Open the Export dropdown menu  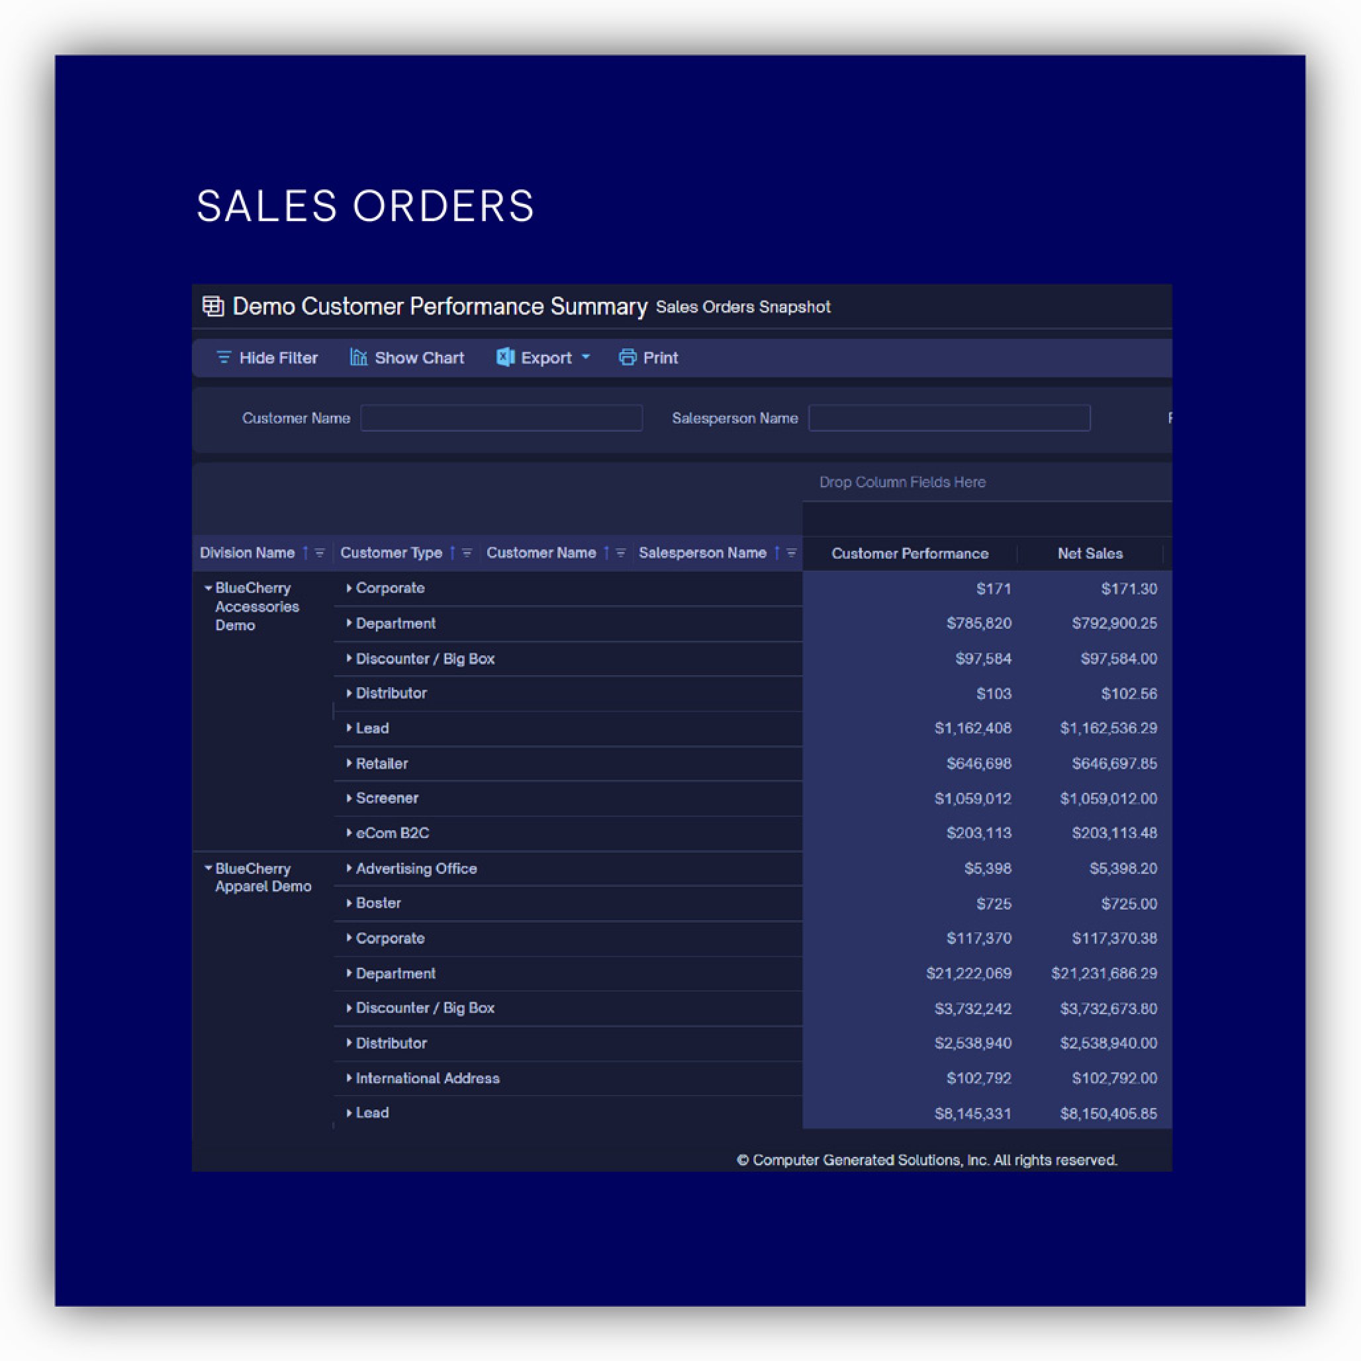click(543, 358)
